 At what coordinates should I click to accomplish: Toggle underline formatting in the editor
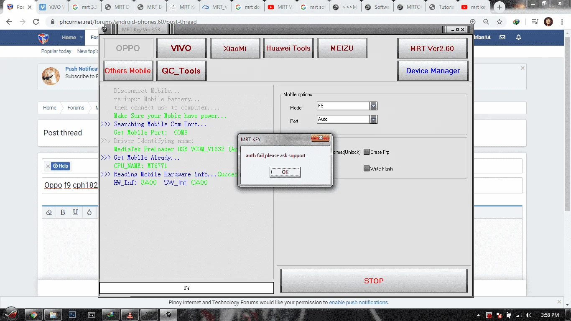(75, 212)
